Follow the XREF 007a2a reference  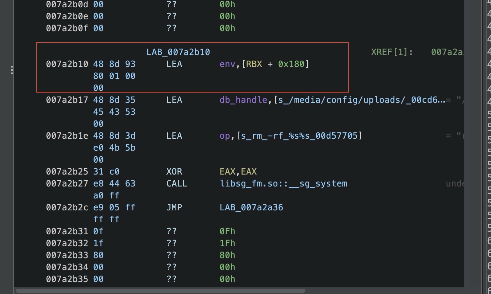(x=446, y=52)
